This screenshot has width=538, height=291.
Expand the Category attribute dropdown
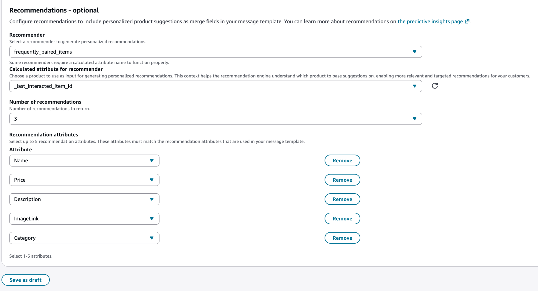pos(152,238)
